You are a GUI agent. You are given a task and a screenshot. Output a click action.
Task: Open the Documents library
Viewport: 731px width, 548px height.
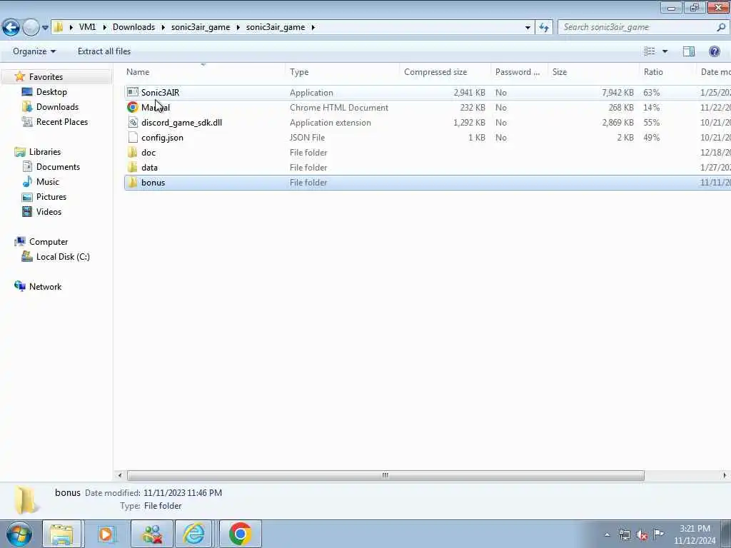pyautogui.click(x=58, y=167)
